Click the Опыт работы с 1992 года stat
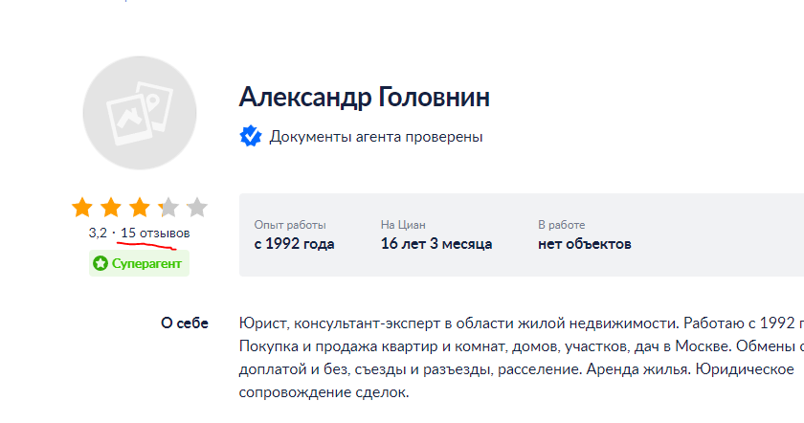 tap(295, 235)
